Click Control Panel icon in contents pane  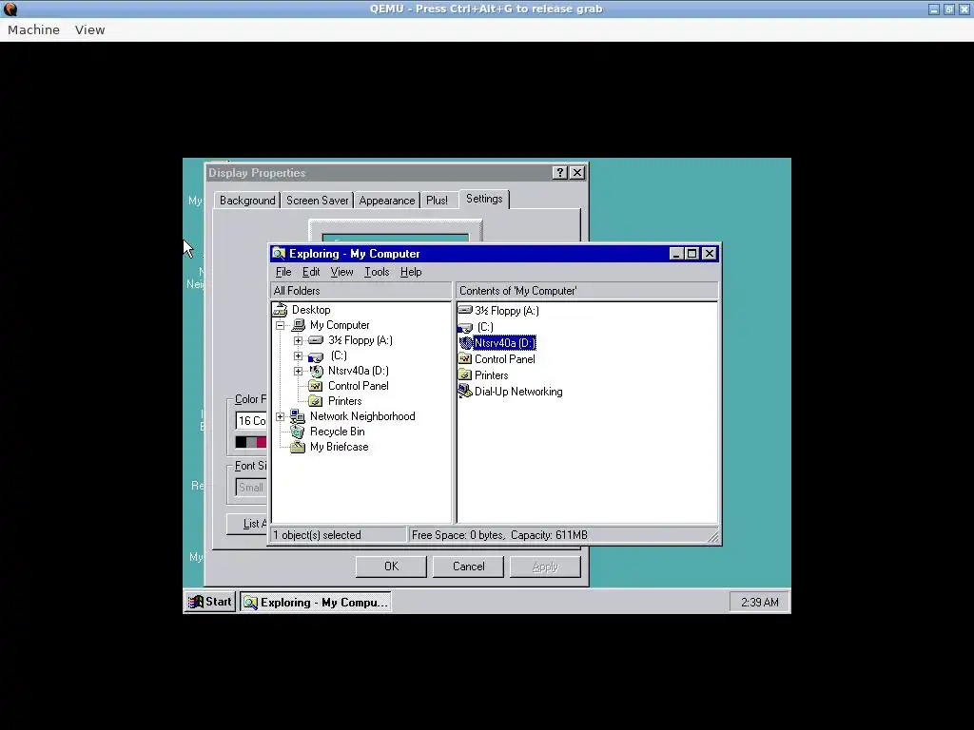point(465,358)
